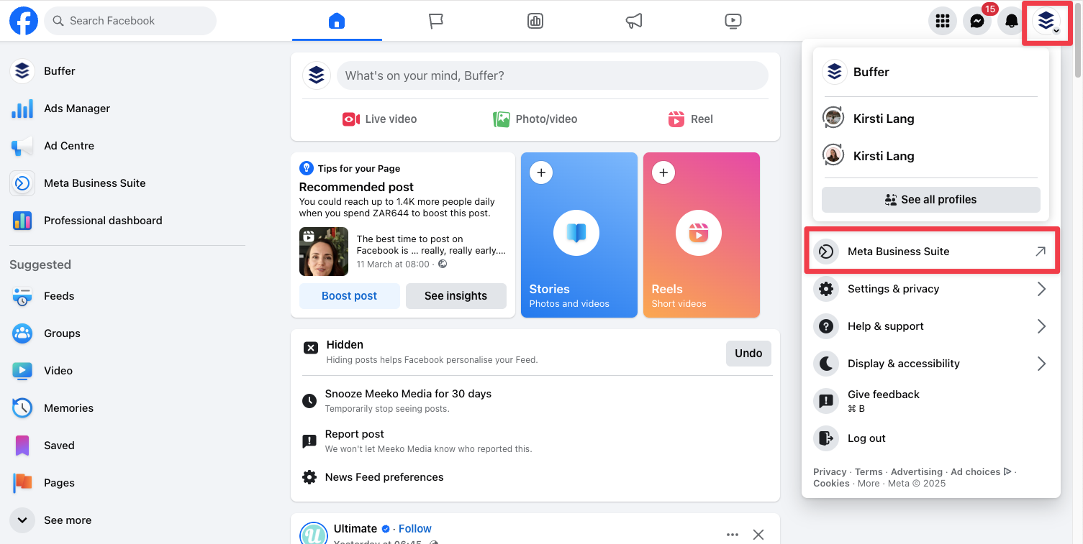
Task: Open the Memories page
Action: [x=70, y=407]
